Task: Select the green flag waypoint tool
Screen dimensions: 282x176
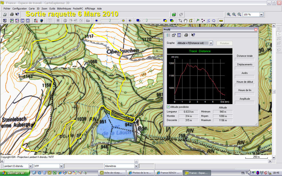Action: pos(198,21)
